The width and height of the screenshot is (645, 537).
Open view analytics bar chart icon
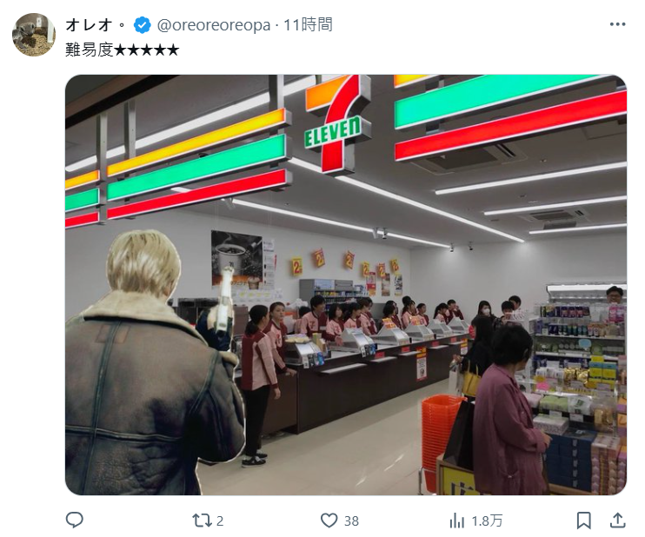pyautogui.click(x=457, y=520)
